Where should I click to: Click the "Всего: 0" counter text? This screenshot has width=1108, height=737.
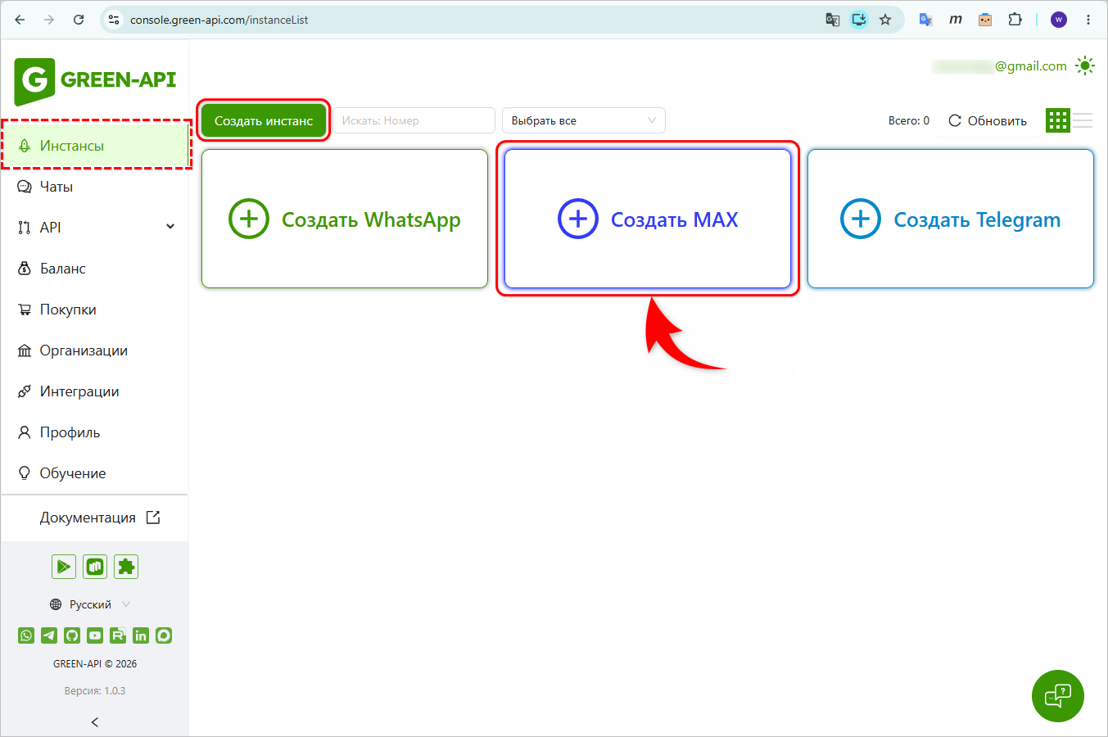point(909,120)
